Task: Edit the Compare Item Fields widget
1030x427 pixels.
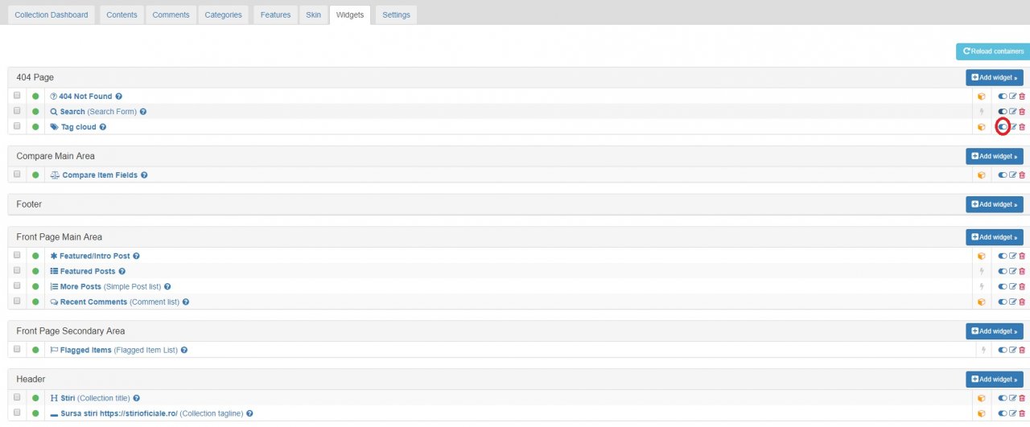Action: tap(1013, 175)
